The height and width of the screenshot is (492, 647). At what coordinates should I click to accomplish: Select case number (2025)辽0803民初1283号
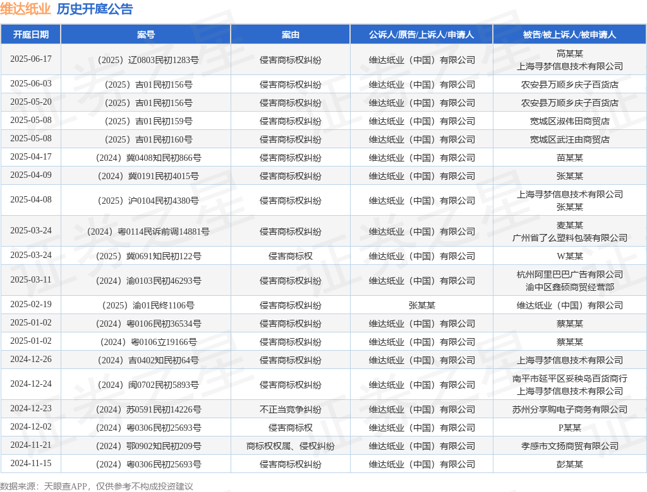(x=148, y=60)
